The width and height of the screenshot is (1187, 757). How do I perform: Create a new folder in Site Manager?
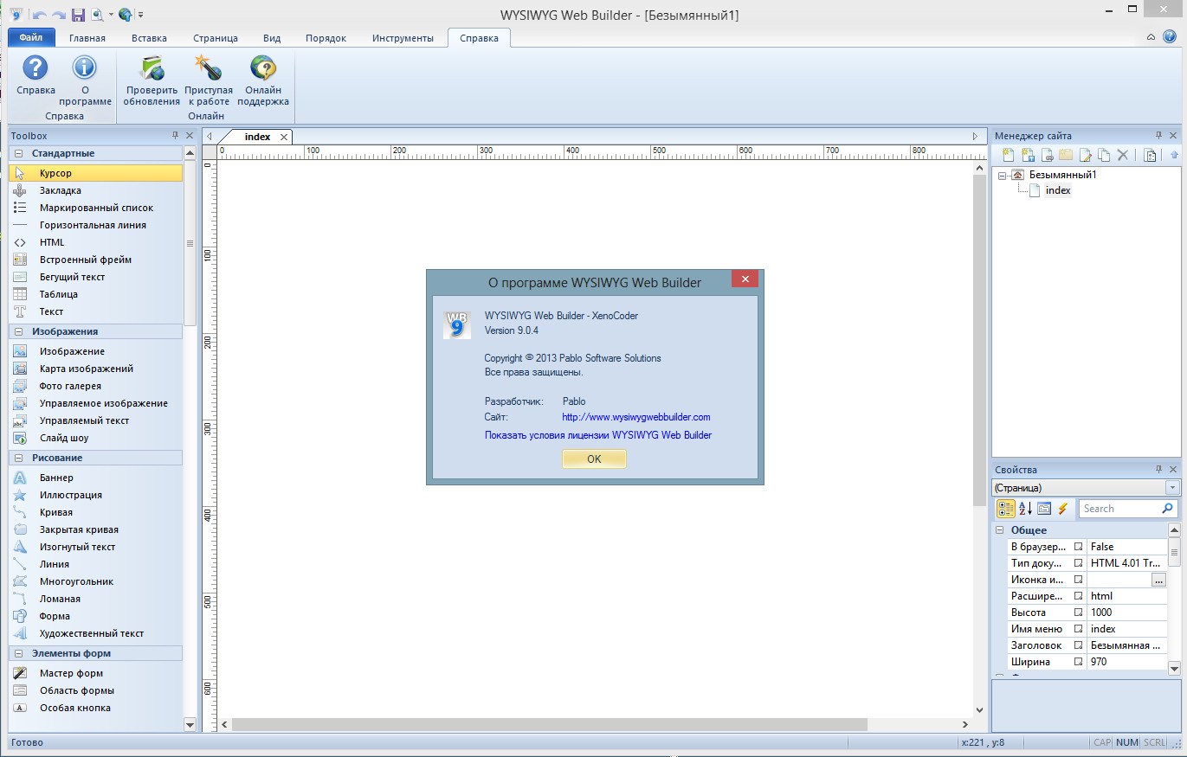(1066, 155)
